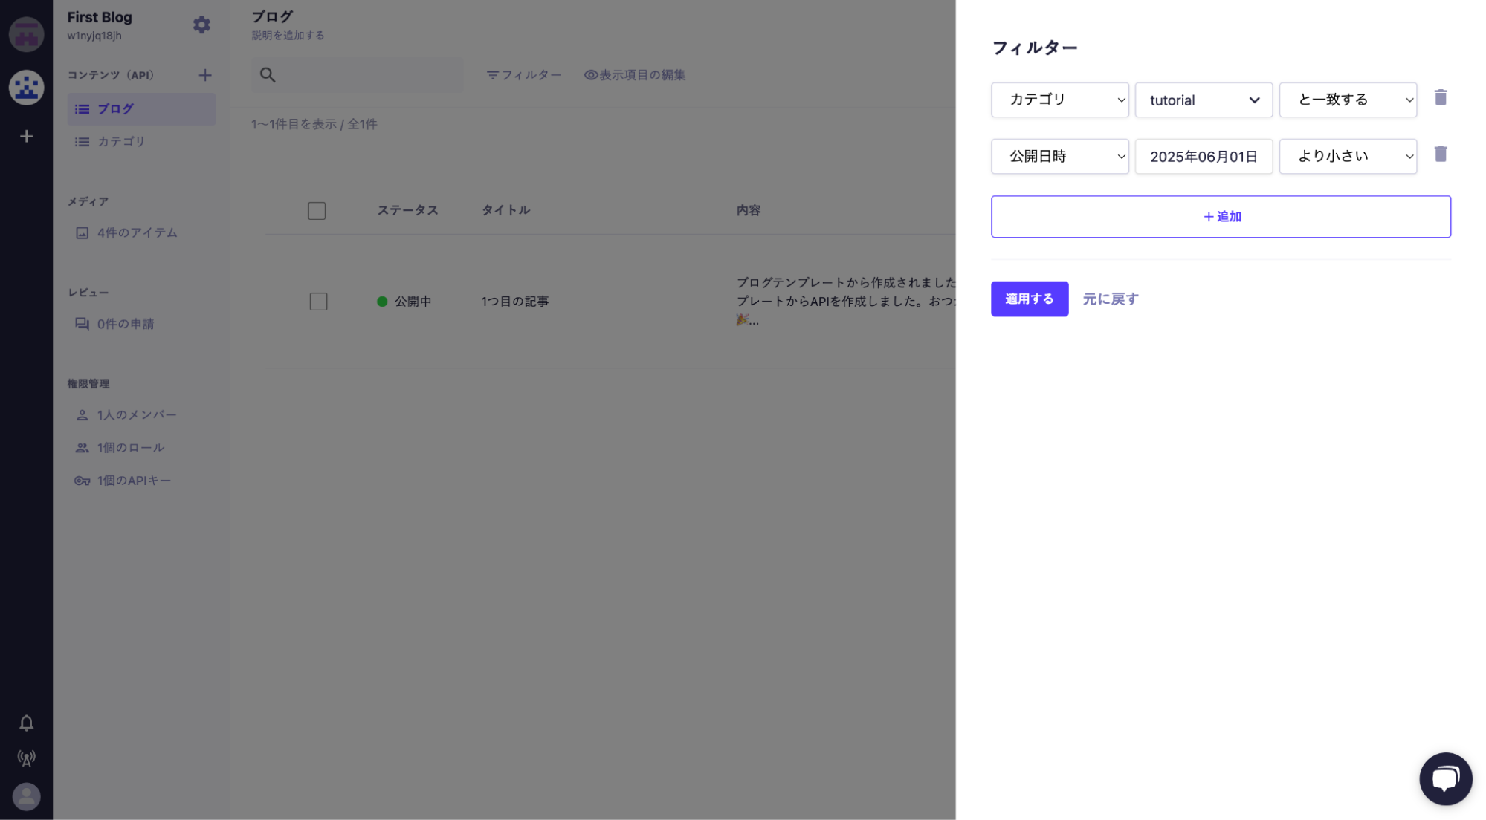The height and width of the screenshot is (820, 1486).
Task: Click the 適用する button
Action: pos(1029,299)
